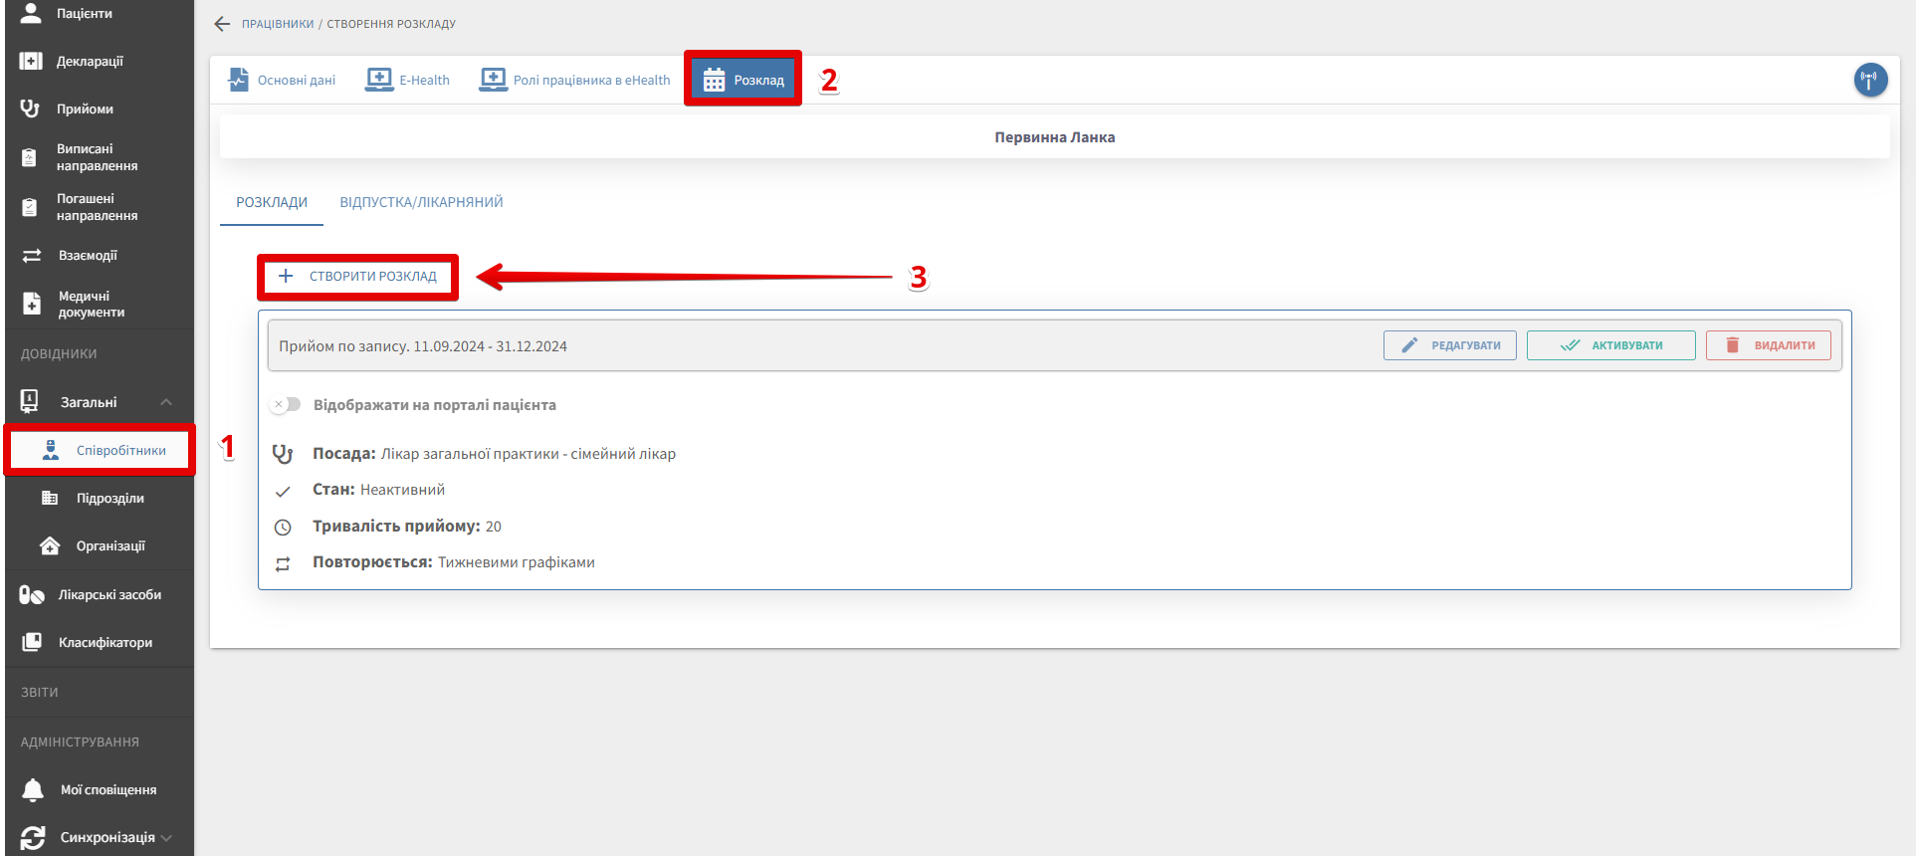The width and height of the screenshot is (1916, 856).
Task: Open the E-Health tab
Action: (x=408, y=80)
